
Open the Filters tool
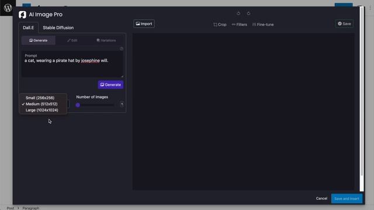239,24
